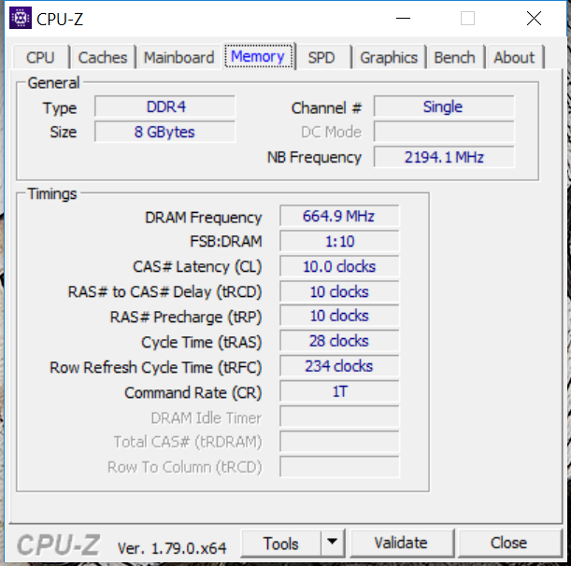This screenshot has height=566, width=571.
Task: Click the empty DC Mode field
Action: point(444,132)
